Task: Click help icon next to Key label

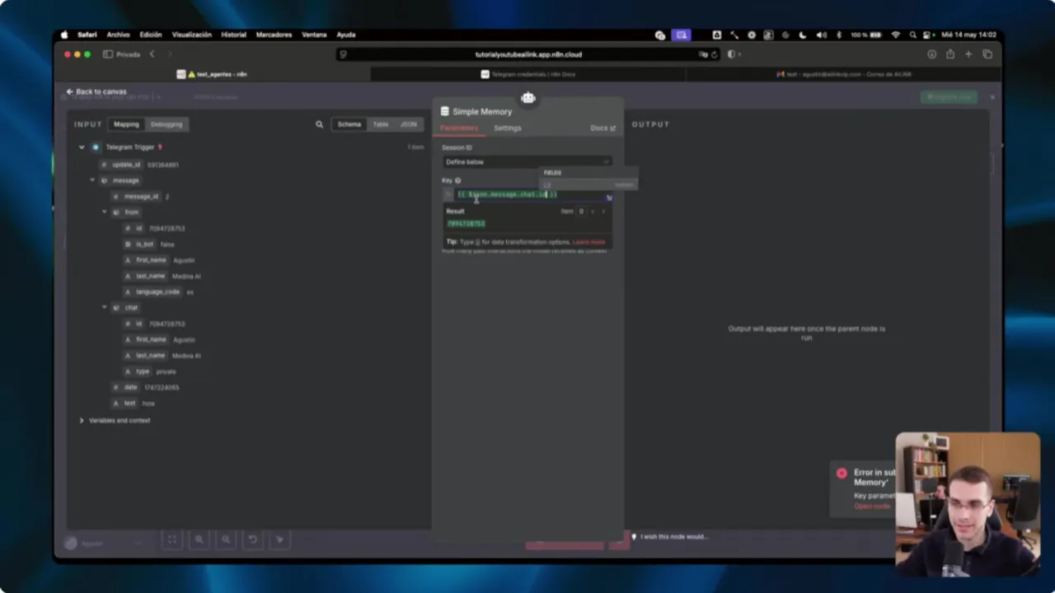Action: 457,180
